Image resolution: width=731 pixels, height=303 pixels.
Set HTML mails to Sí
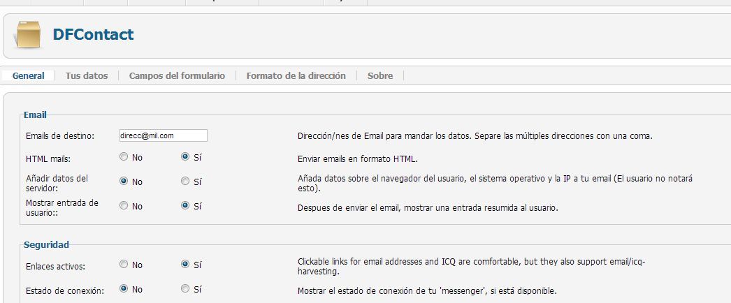coord(185,157)
